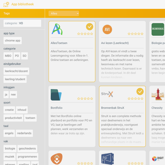Filter by geschiedenis subject tag
This screenshot has height=165, width=165.
click(x=27, y=148)
